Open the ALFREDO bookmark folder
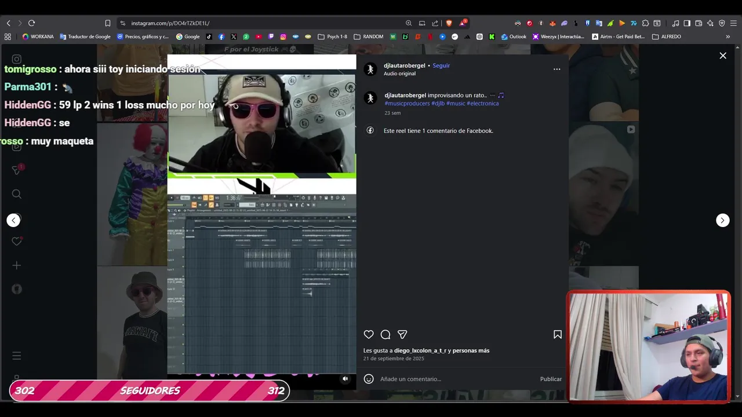 point(667,36)
